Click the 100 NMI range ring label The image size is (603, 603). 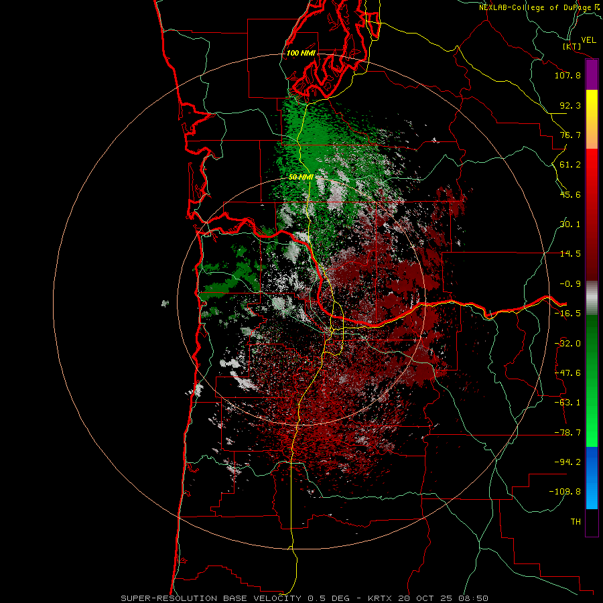301,53
